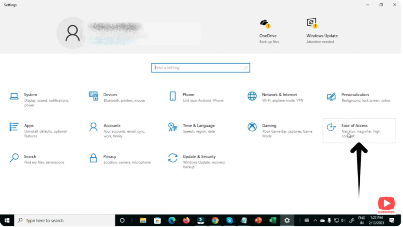Open Devices settings for Bluetooth and printers
This screenshot has height=227, width=403.
point(110,95)
